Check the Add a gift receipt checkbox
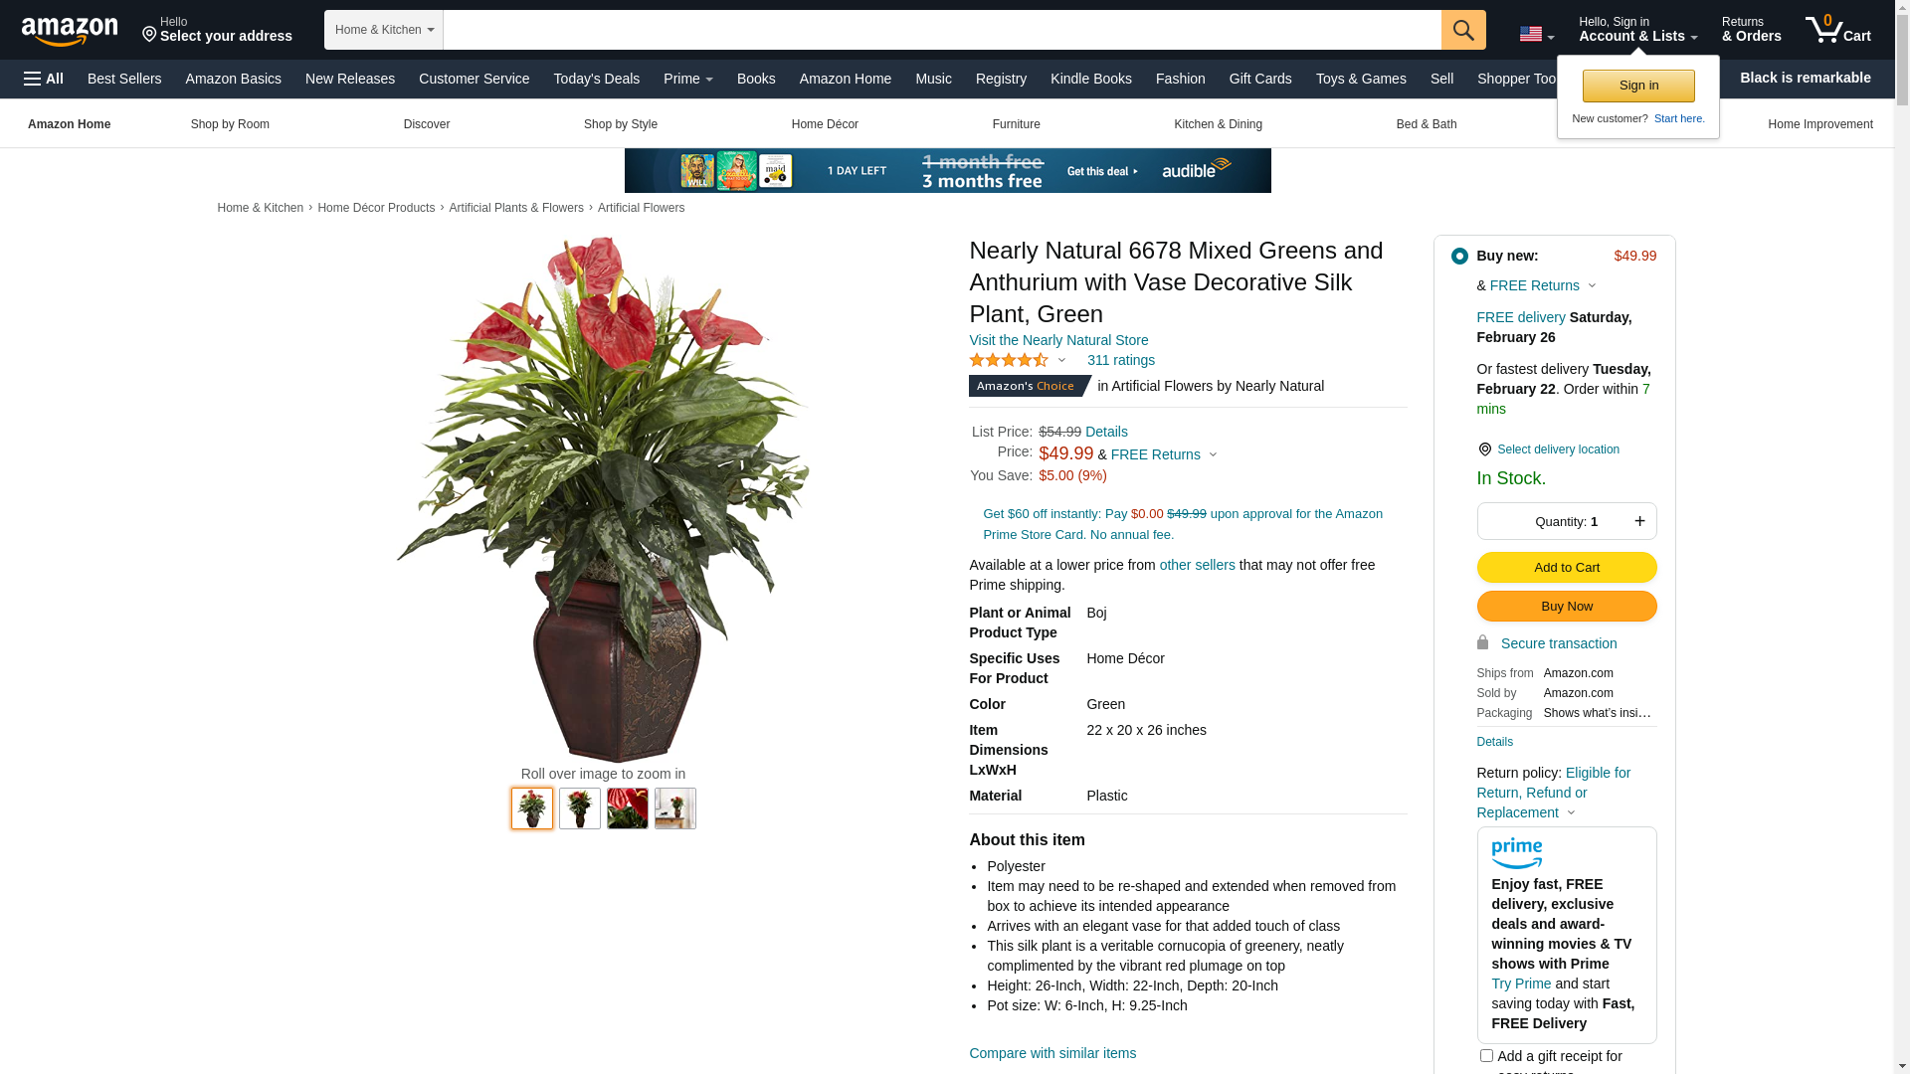The image size is (1910, 1074). pyautogui.click(x=1486, y=1056)
